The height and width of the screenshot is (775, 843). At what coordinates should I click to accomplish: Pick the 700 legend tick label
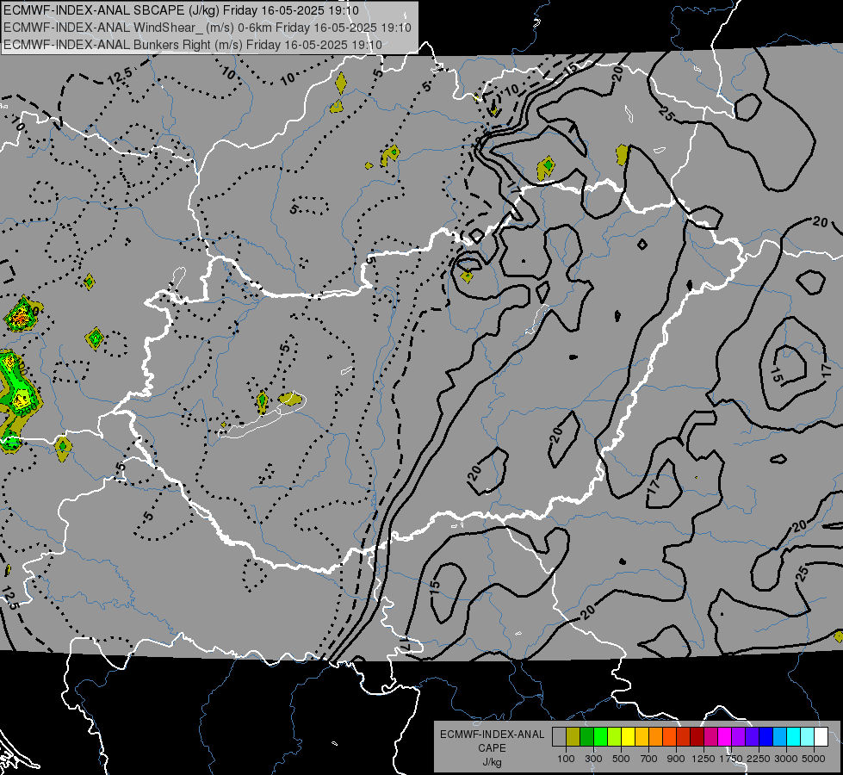point(648,759)
